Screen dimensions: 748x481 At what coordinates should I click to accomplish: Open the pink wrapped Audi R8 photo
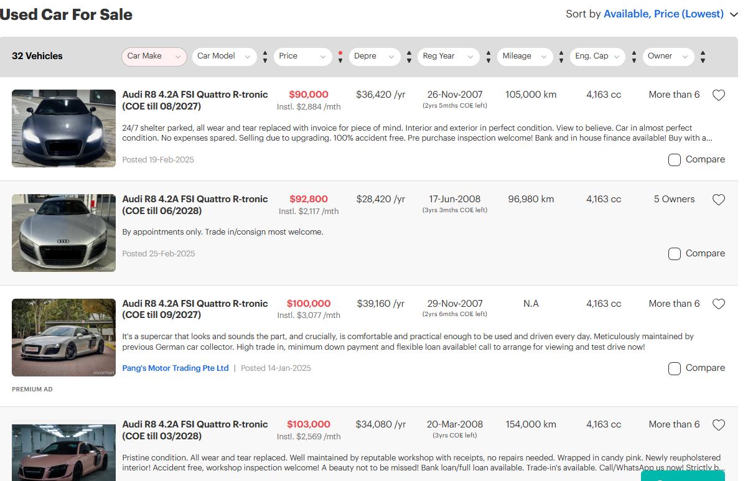click(63, 452)
